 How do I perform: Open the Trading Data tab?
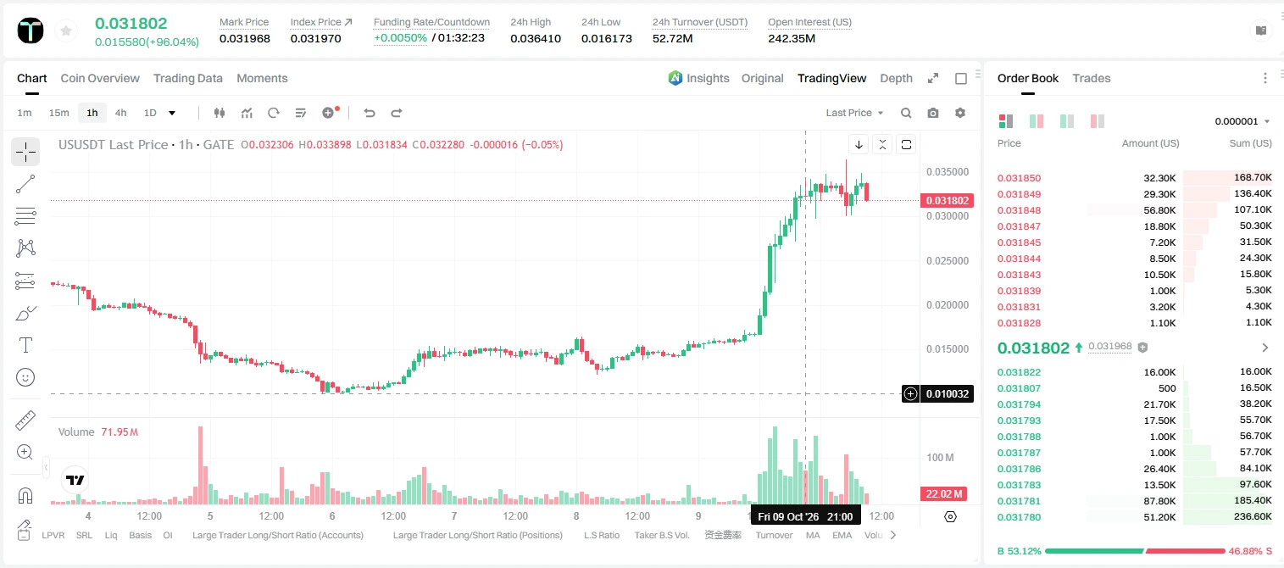(188, 78)
